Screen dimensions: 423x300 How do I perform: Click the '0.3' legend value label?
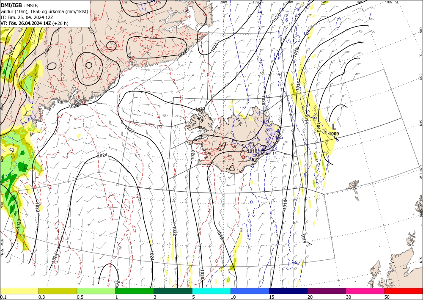coord(41,297)
